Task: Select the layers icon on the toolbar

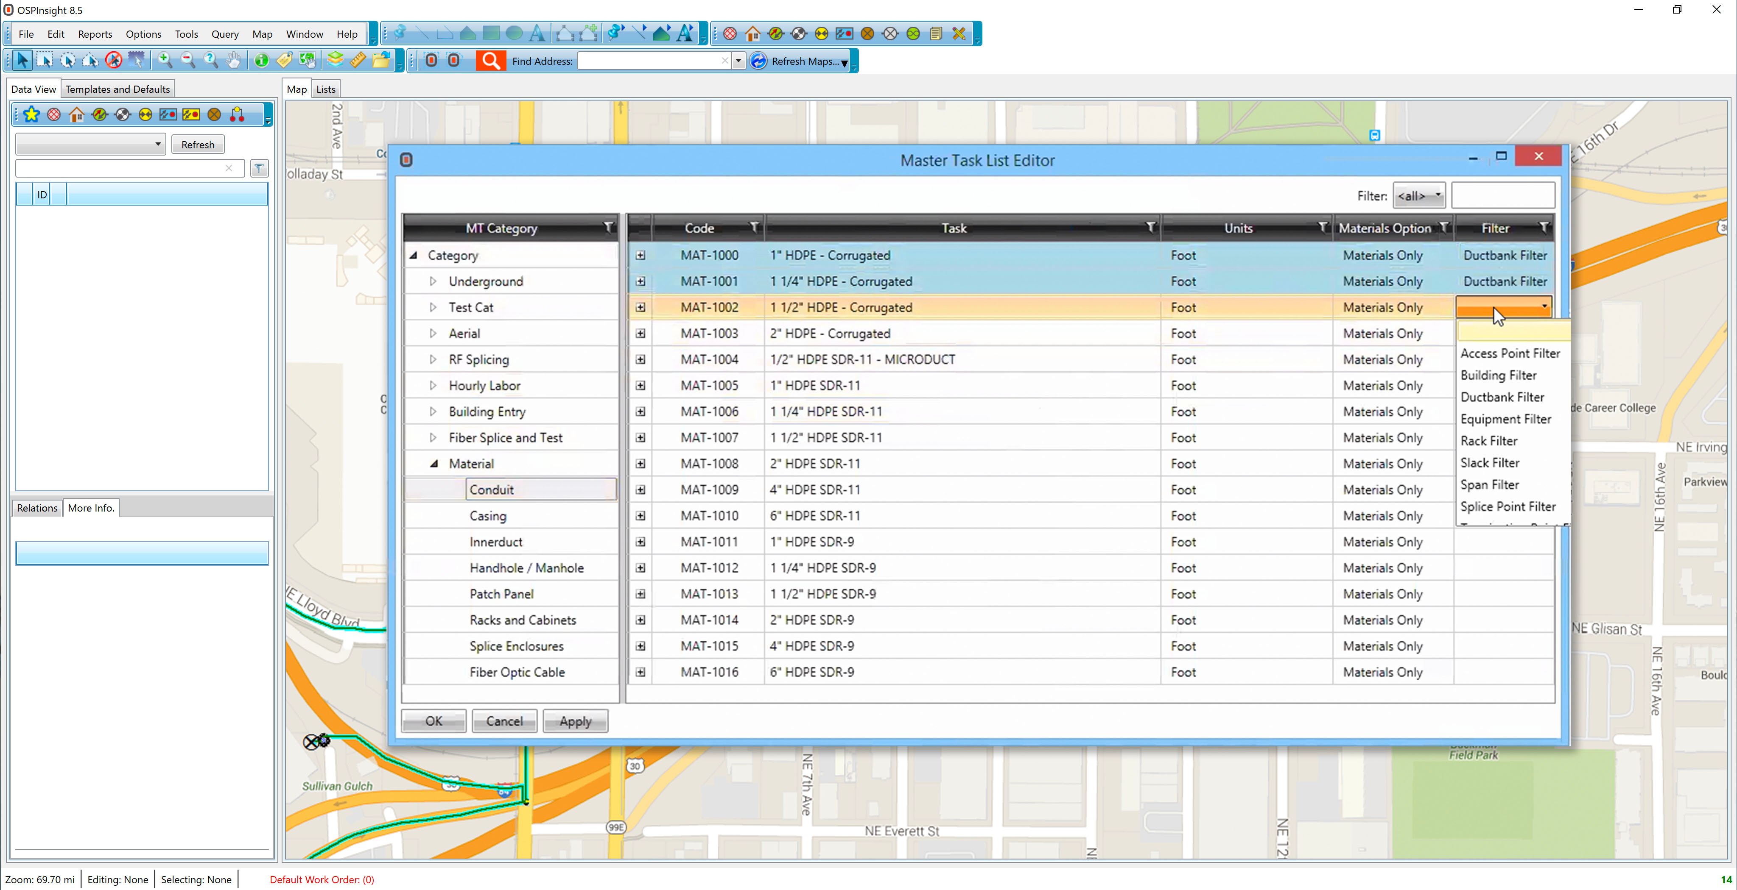Action: (x=335, y=61)
